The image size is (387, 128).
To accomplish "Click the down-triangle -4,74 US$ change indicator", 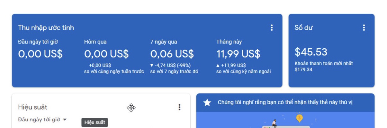I will pyautogui.click(x=170, y=65).
